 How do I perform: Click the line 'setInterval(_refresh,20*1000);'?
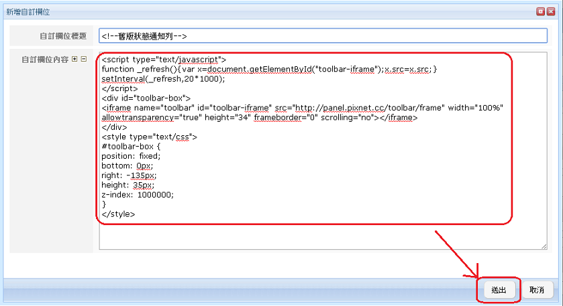coord(163,79)
